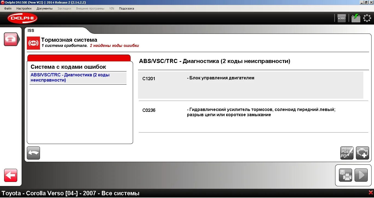The width and height of the screenshot is (374, 198).
Task: Select ABS/VSC/TRC diagnostics entry in list
Action: point(78,77)
